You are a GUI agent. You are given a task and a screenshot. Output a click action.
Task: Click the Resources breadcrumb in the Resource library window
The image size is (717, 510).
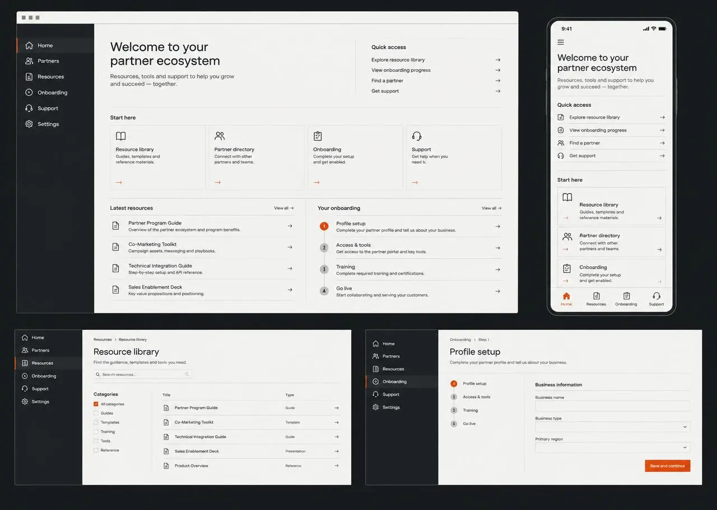tap(103, 339)
